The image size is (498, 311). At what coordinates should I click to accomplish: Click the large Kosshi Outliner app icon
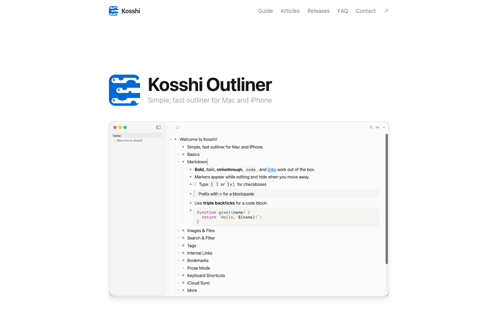[x=124, y=90]
